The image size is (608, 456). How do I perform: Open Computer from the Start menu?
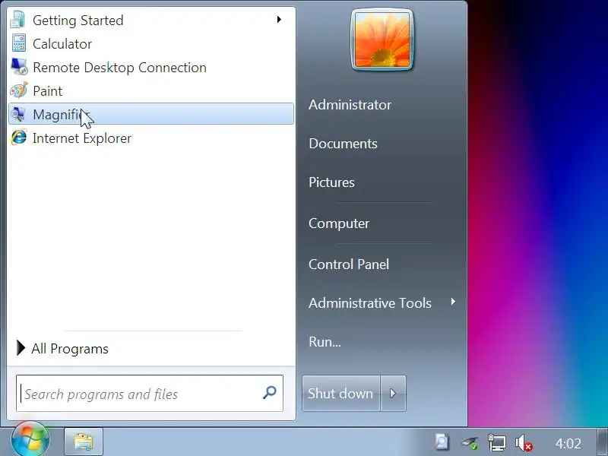(x=339, y=223)
